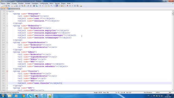Viewport: 174px width, 98px height.
Task: Collapse the Everyone group fold marker
Action: tap(7, 14)
